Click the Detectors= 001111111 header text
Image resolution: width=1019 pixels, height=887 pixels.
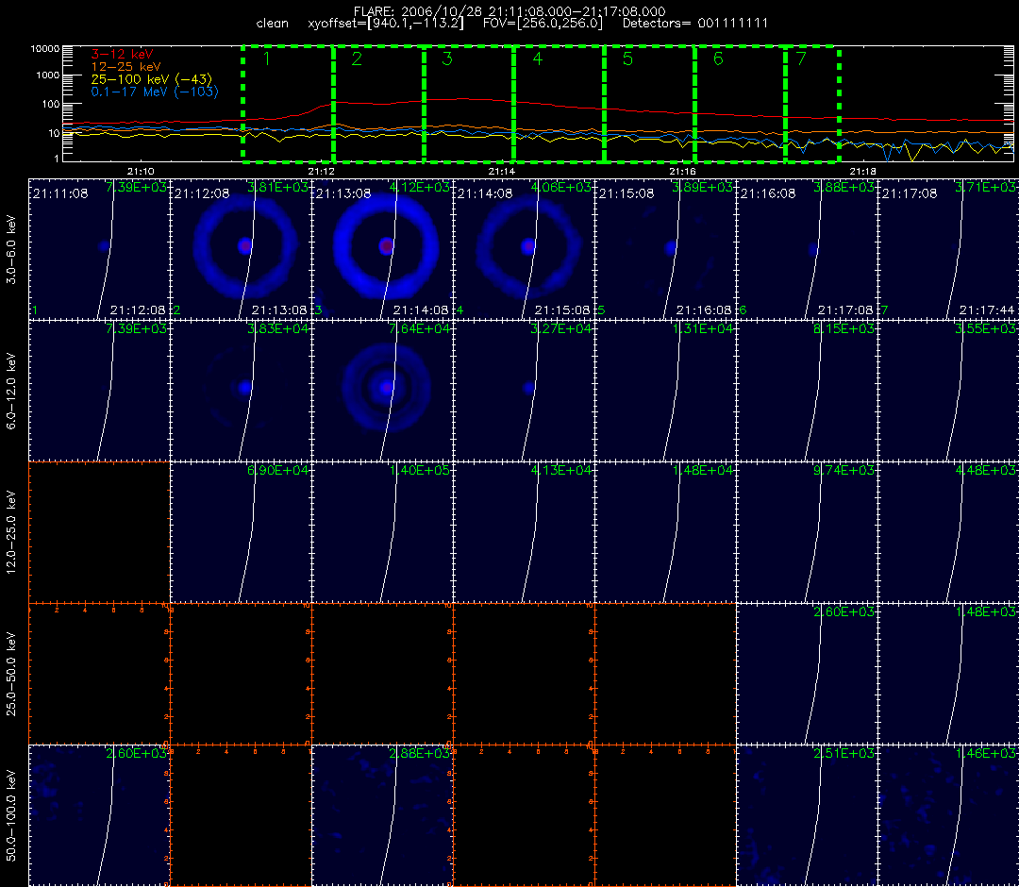(695, 24)
